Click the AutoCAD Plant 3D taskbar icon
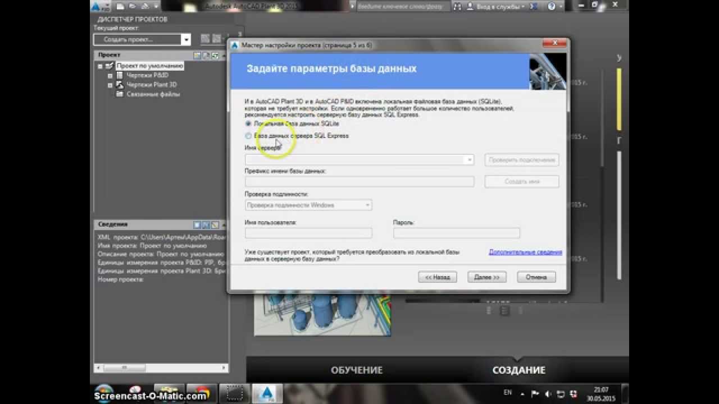 click(x=267, y=393)
